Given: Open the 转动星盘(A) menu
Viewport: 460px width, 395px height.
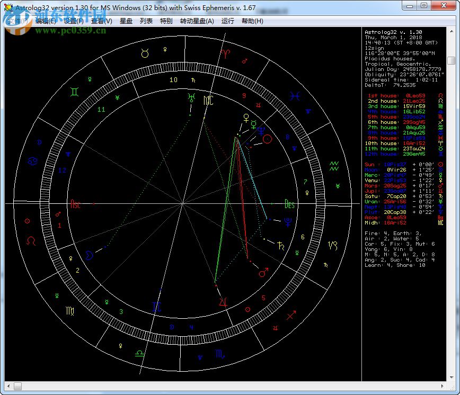Looking at the screenshot, I should pos(197,21).
